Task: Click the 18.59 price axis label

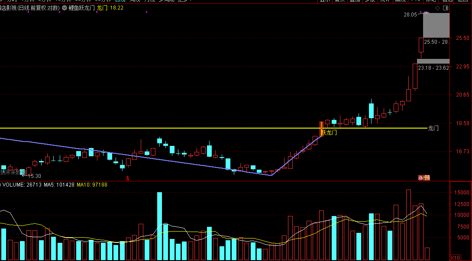Action: pos(462,123)
